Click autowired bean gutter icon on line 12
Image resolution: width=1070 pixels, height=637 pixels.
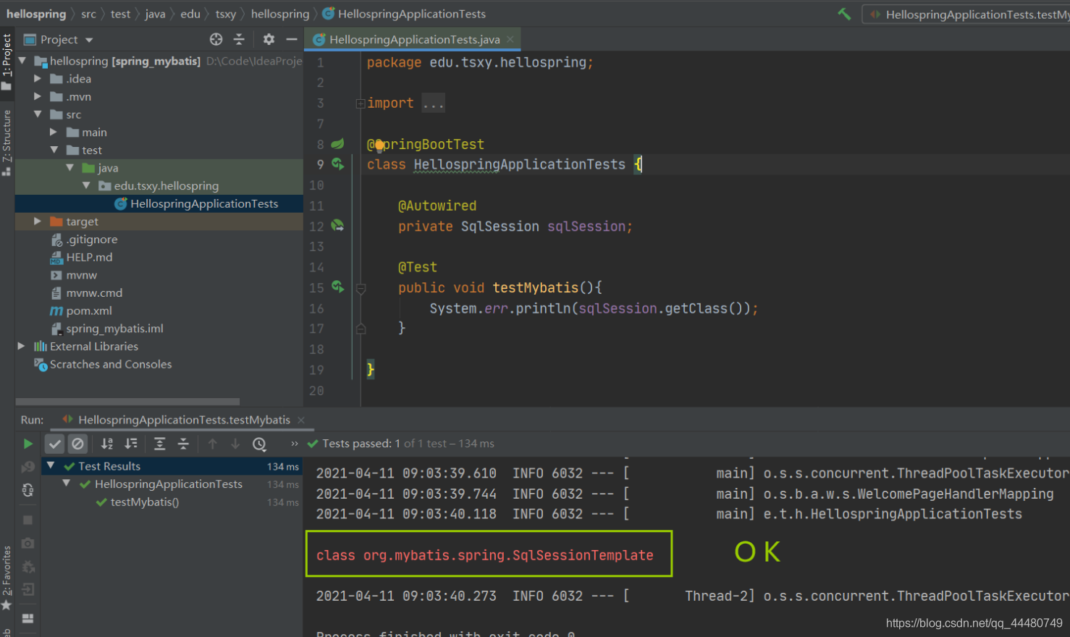[x=337, y=226]
